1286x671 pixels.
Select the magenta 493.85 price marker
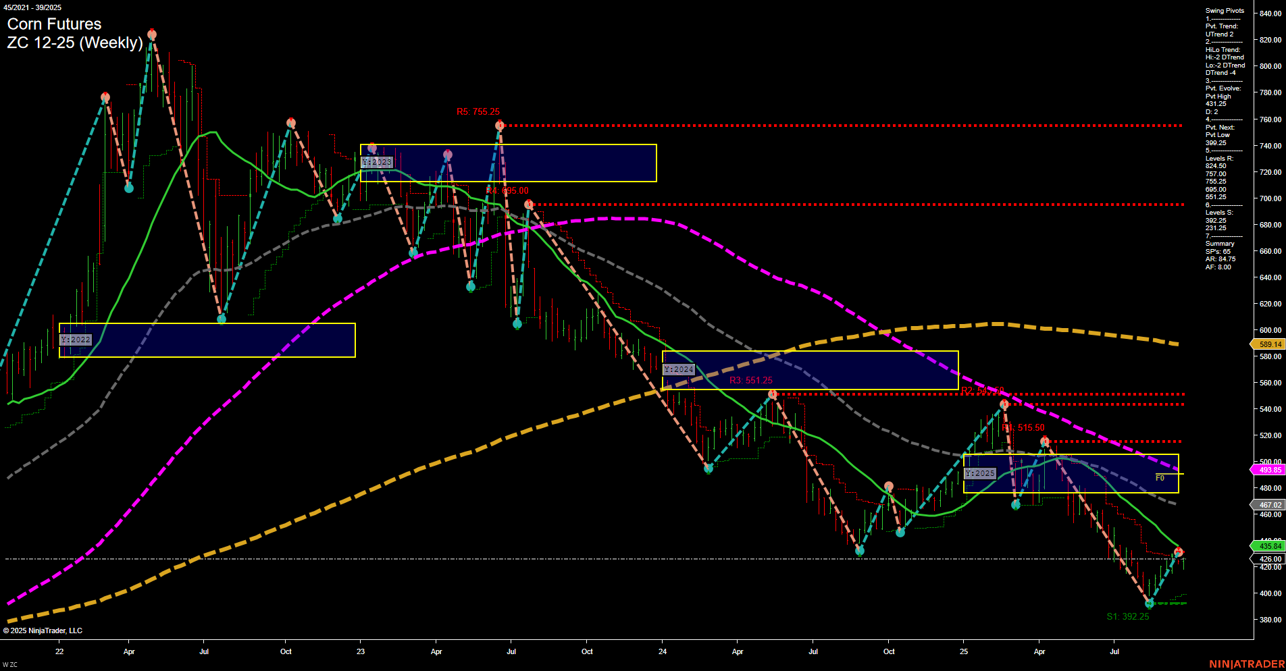coord(1268,469)
